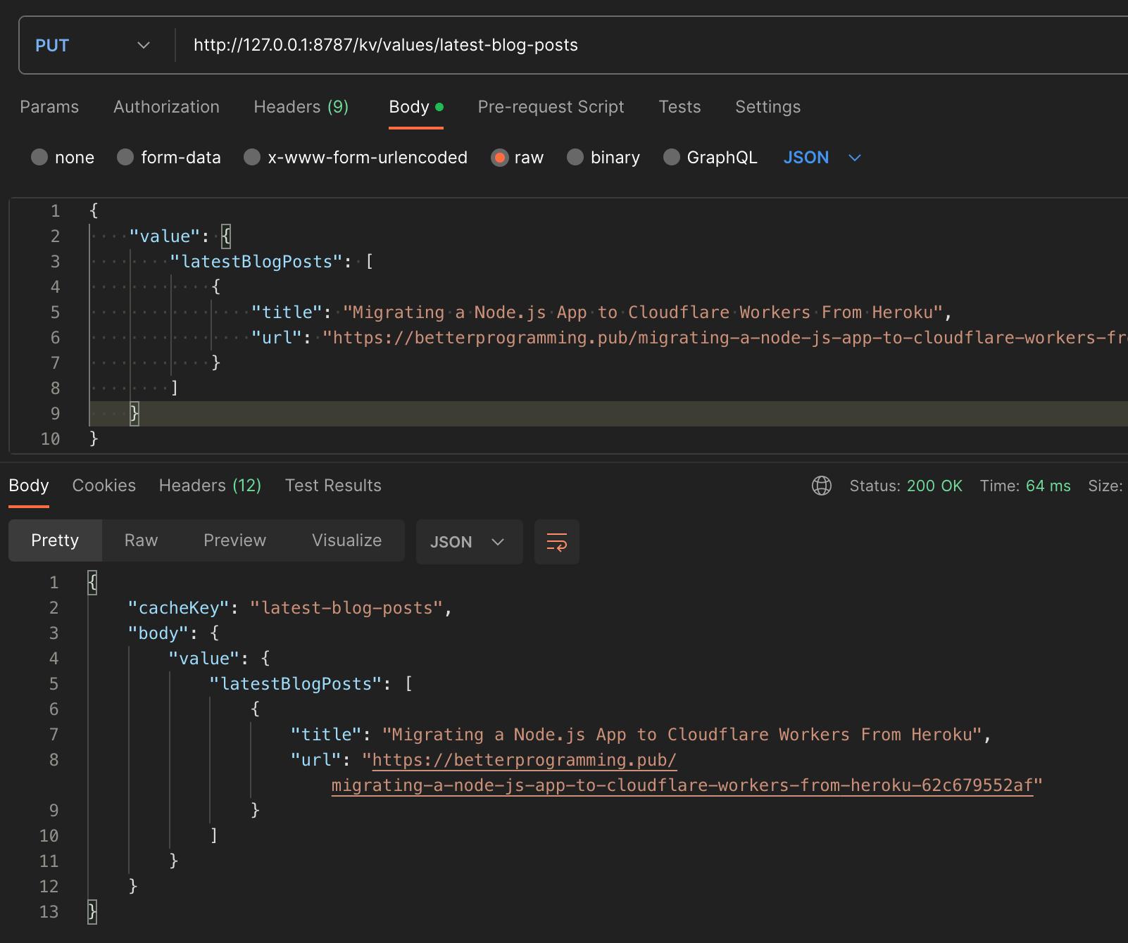
Task: Open the Params tab
Action: 49,107
